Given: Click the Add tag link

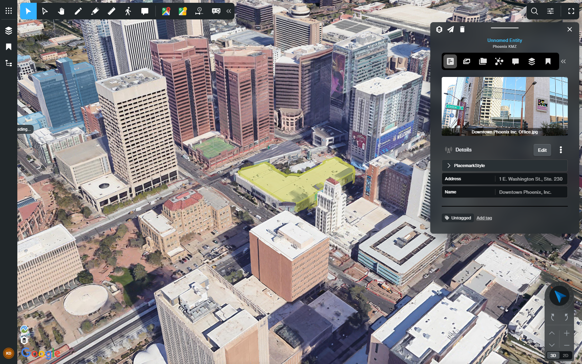Looking at the screenshot, I should point(484,218).
